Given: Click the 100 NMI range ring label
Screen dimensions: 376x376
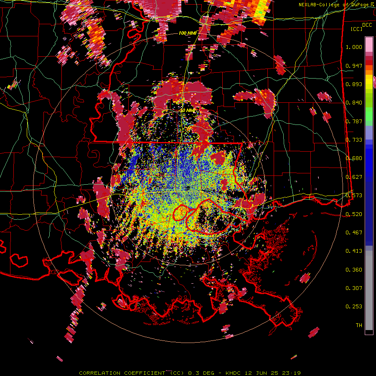Looking at the screenshot, I should click(187, 33).
